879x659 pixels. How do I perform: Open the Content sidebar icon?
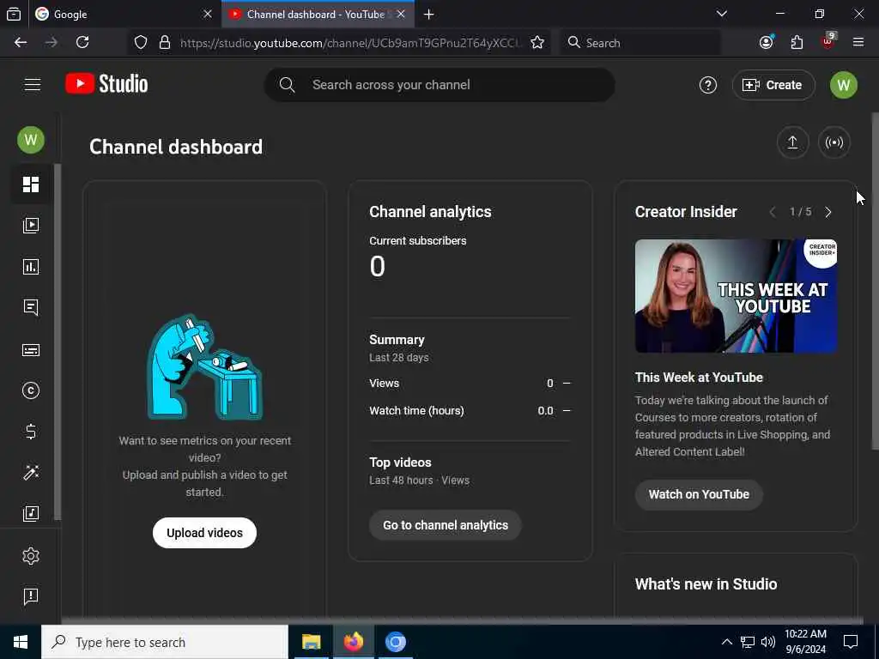(31, 226)
